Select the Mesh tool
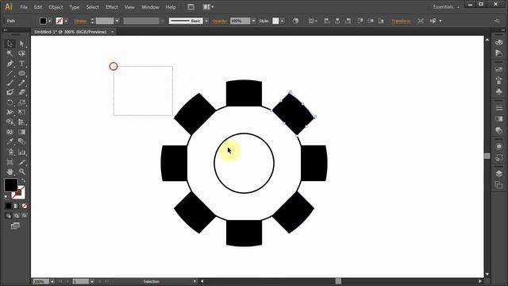508x286 pixels. click(x=10, y=132)
